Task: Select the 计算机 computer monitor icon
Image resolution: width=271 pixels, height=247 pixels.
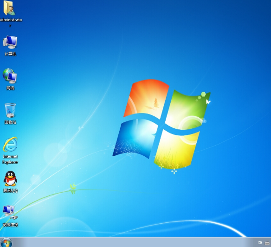Action: coord(10,42)
